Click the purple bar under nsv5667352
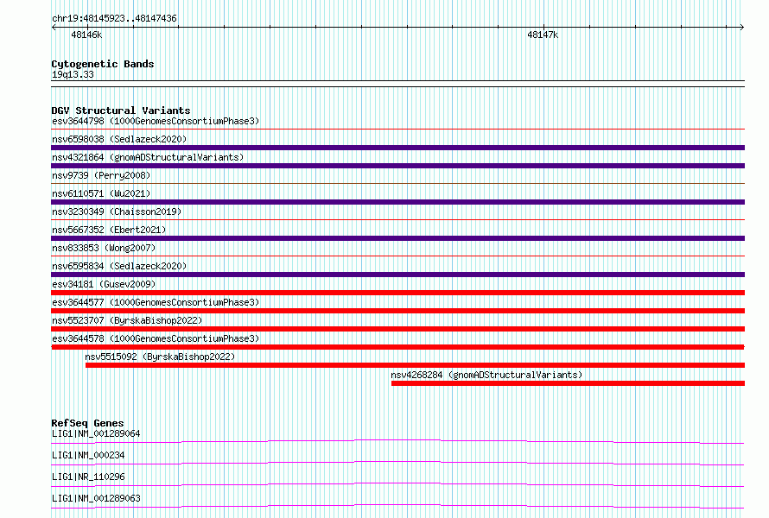Image resolution: width=769 pixels, height=518 pixels. (x=397, y=238)
